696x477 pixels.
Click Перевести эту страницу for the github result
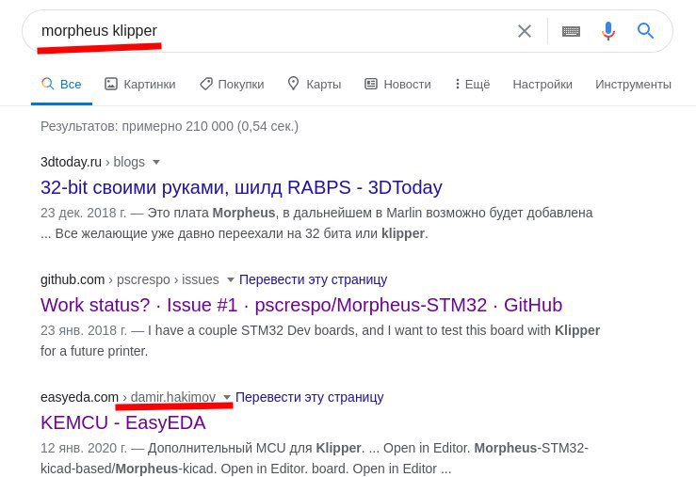pyautogui.click(x=313, y=279)
